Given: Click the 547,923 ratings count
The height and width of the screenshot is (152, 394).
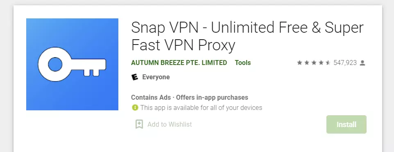Looking at the screenshot, I should tap(345, 63).
